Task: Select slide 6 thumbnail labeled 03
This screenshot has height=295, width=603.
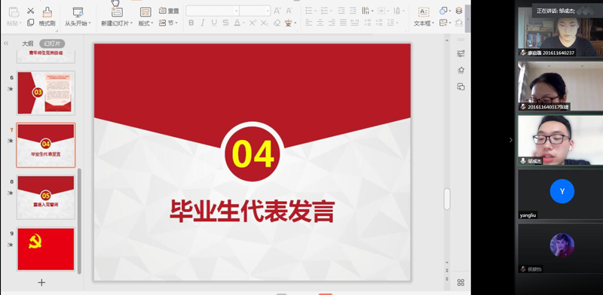Action: [x=46, y=93]
